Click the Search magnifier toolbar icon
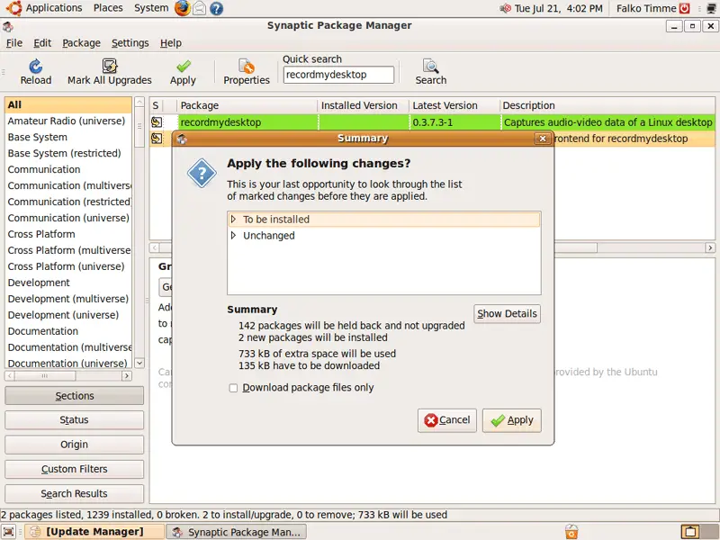 (x=431, y=66)
